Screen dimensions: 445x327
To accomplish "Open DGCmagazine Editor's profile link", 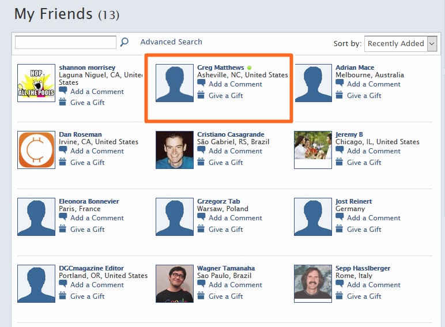I will [x=91, y=268].
